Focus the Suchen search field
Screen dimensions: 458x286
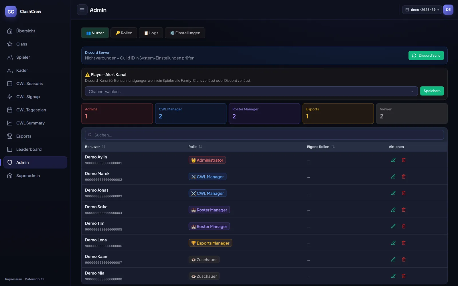(x=264, y=135)
